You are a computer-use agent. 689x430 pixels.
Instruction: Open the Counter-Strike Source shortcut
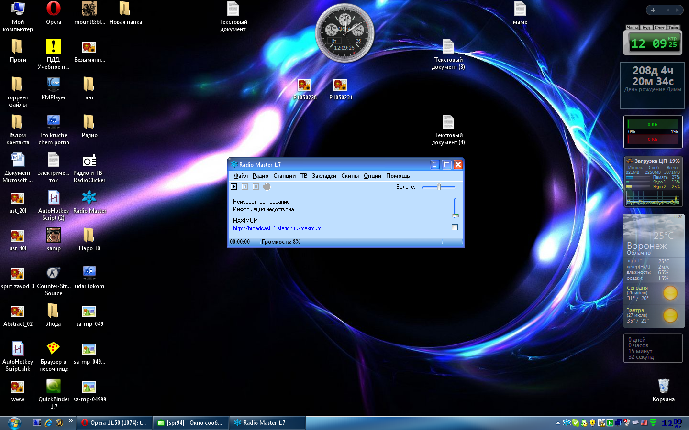tap(54, 281)
